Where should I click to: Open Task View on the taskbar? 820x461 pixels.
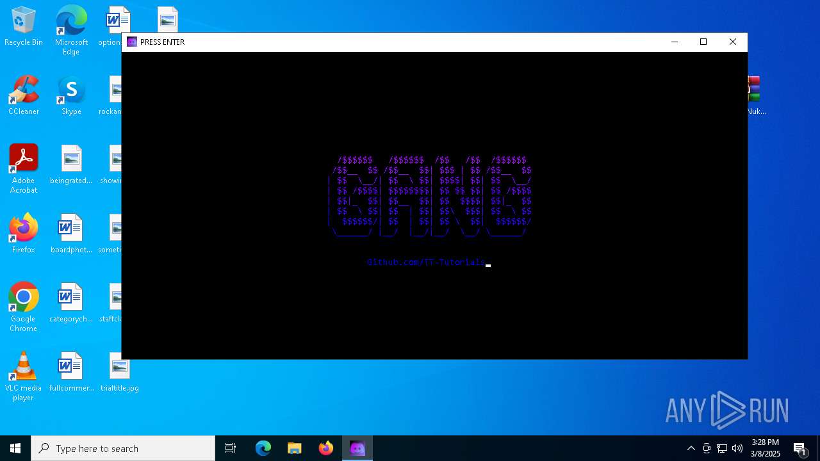pyautogui.click(x=231, y=448)
